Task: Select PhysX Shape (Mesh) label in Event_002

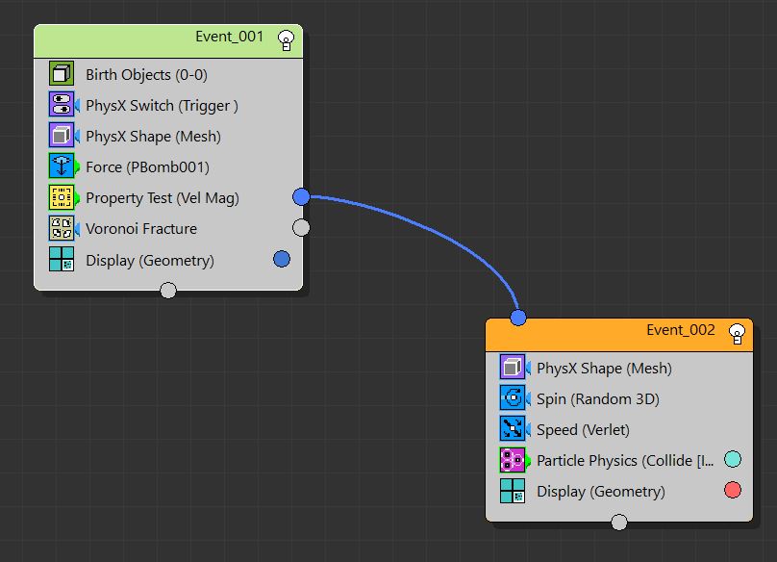Action: 605,369
